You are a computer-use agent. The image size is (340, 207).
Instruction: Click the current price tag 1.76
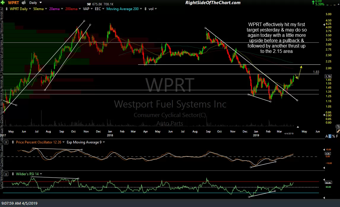coord(328,76)
